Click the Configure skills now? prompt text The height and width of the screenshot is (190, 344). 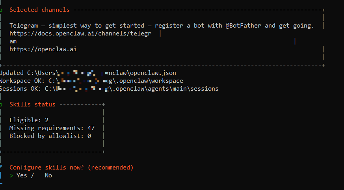click(71, 168)
